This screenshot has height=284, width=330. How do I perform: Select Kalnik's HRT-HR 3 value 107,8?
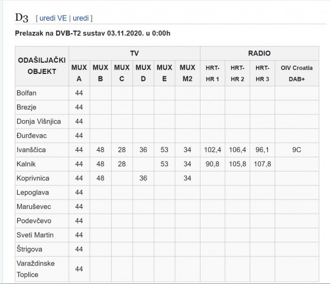(262, 164)
